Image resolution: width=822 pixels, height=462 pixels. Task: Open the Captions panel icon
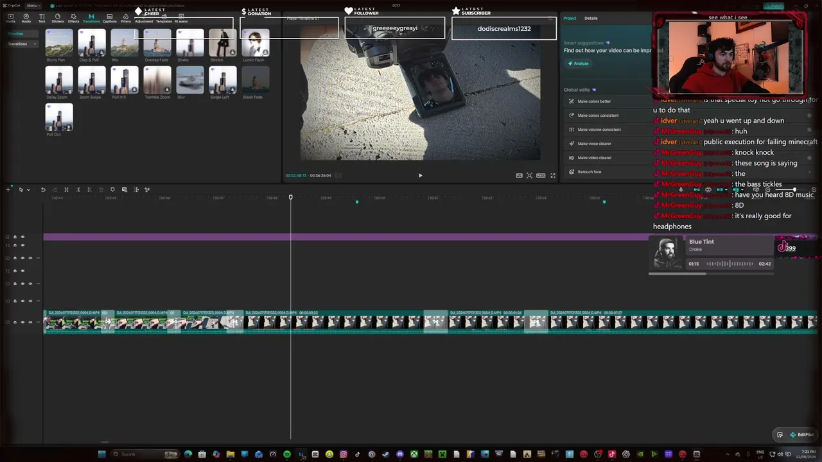(109, 18)
